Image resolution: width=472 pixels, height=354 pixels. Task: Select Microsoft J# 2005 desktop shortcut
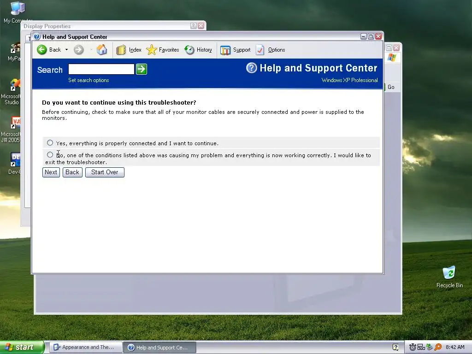coord(11,130)
